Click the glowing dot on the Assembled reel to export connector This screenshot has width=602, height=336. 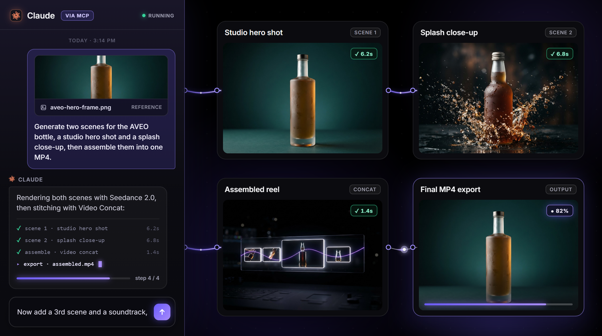tap(404, 249)
